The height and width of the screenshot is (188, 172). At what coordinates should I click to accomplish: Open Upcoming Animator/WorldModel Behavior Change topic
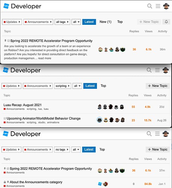point(44,118)
